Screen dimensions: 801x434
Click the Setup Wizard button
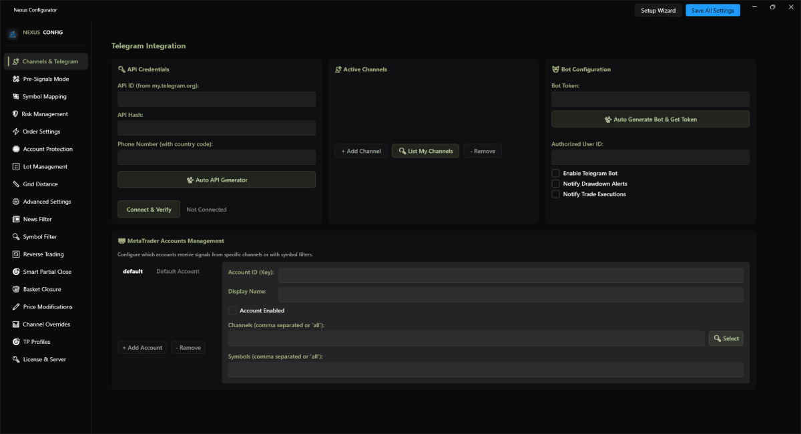click(658, 11)
